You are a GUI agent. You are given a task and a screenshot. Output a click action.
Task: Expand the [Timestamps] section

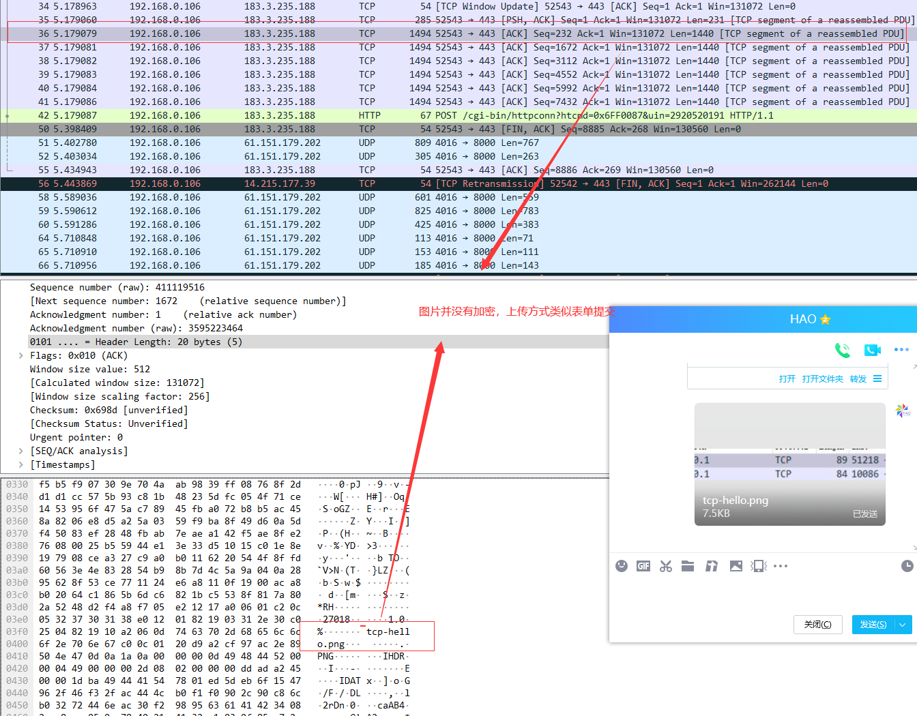click(21, 464)
